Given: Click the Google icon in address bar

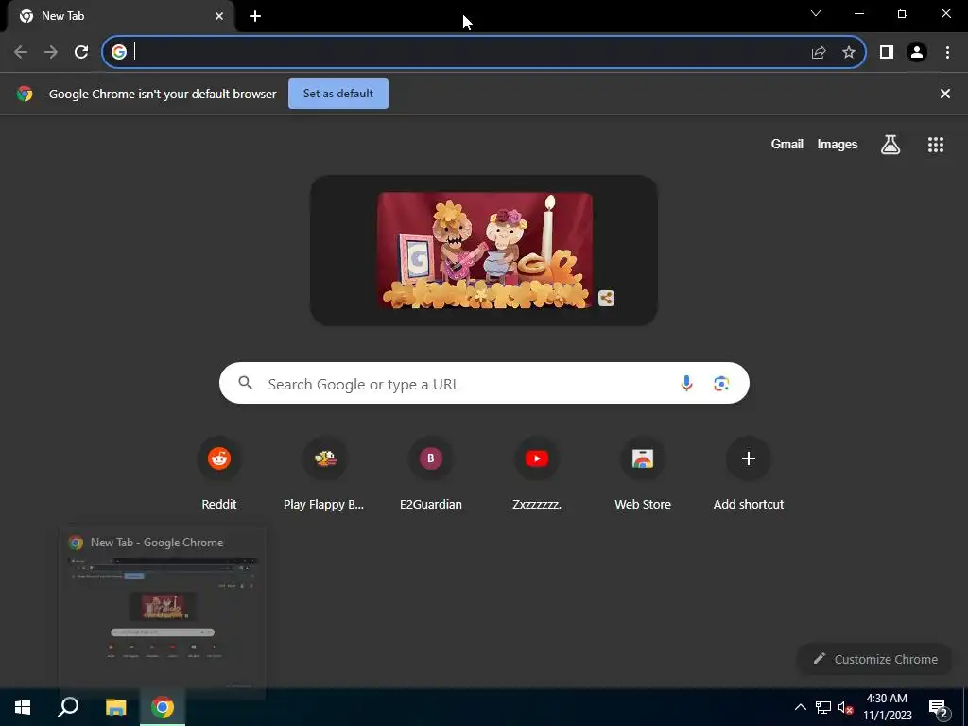Looking at the screenshot, I should 119,53.
